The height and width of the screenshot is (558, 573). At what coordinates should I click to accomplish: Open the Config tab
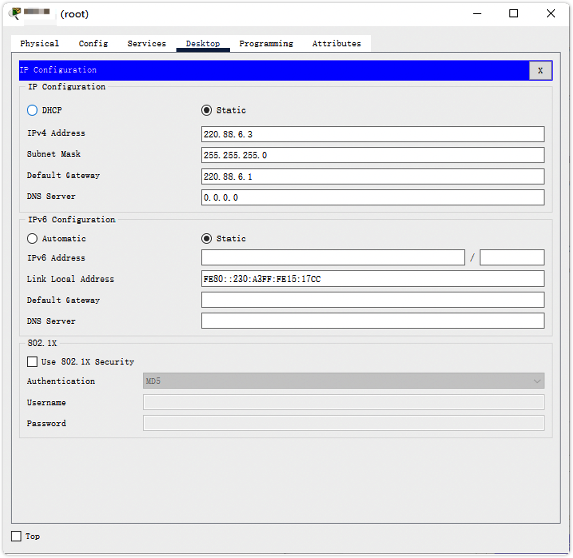coord(93,44)
